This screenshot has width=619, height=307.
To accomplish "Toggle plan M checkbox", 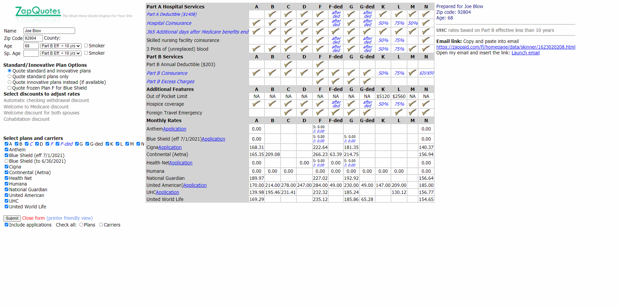I will (127, 144).
